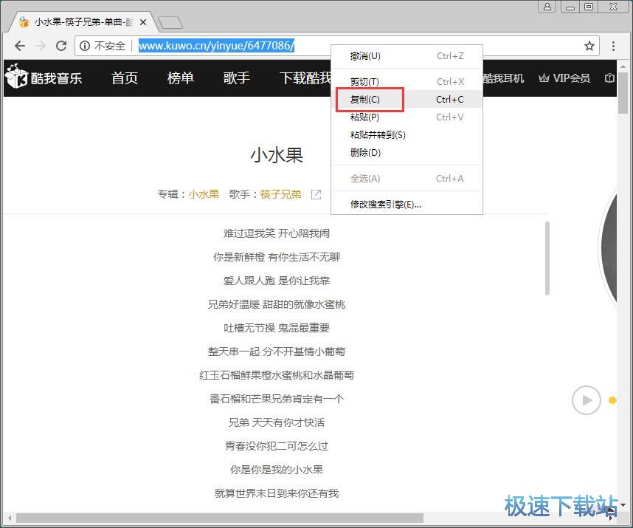Click the browser back arrow

(x=19, y=46)
